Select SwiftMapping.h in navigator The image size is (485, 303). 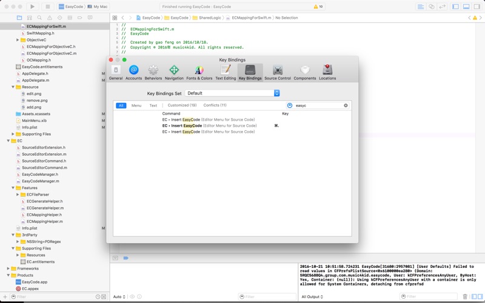(x=40, y=33)
